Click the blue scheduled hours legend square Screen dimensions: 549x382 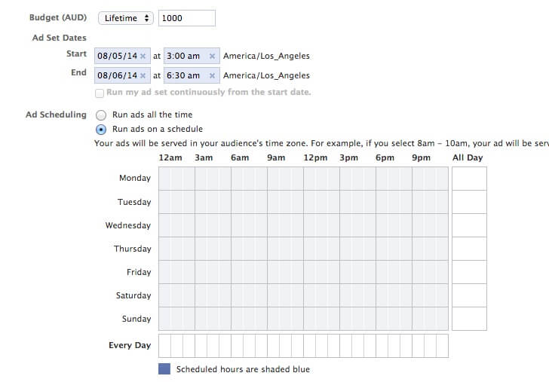pyautogui.click(x=164, y=369)
